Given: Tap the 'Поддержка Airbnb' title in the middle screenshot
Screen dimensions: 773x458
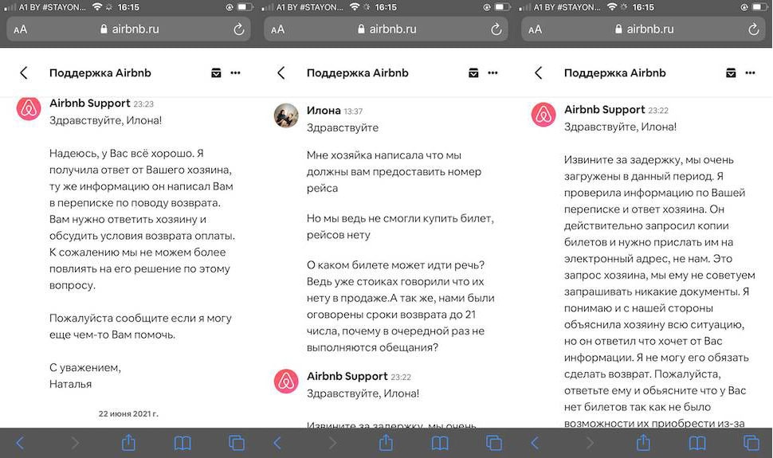Looking at the screenshot, I should [358, 73].
